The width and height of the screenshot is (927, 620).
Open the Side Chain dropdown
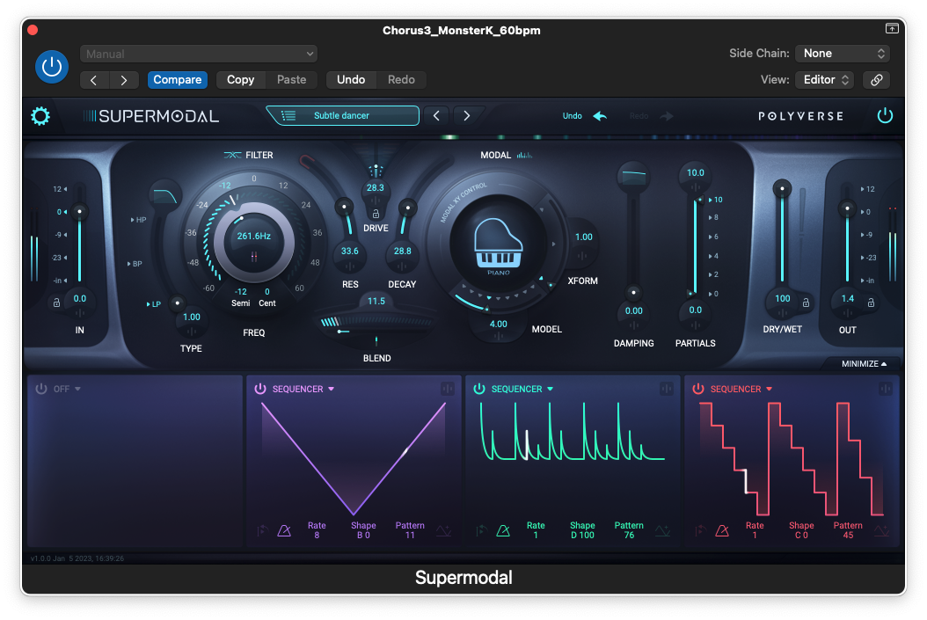click(x=842, y=54)
